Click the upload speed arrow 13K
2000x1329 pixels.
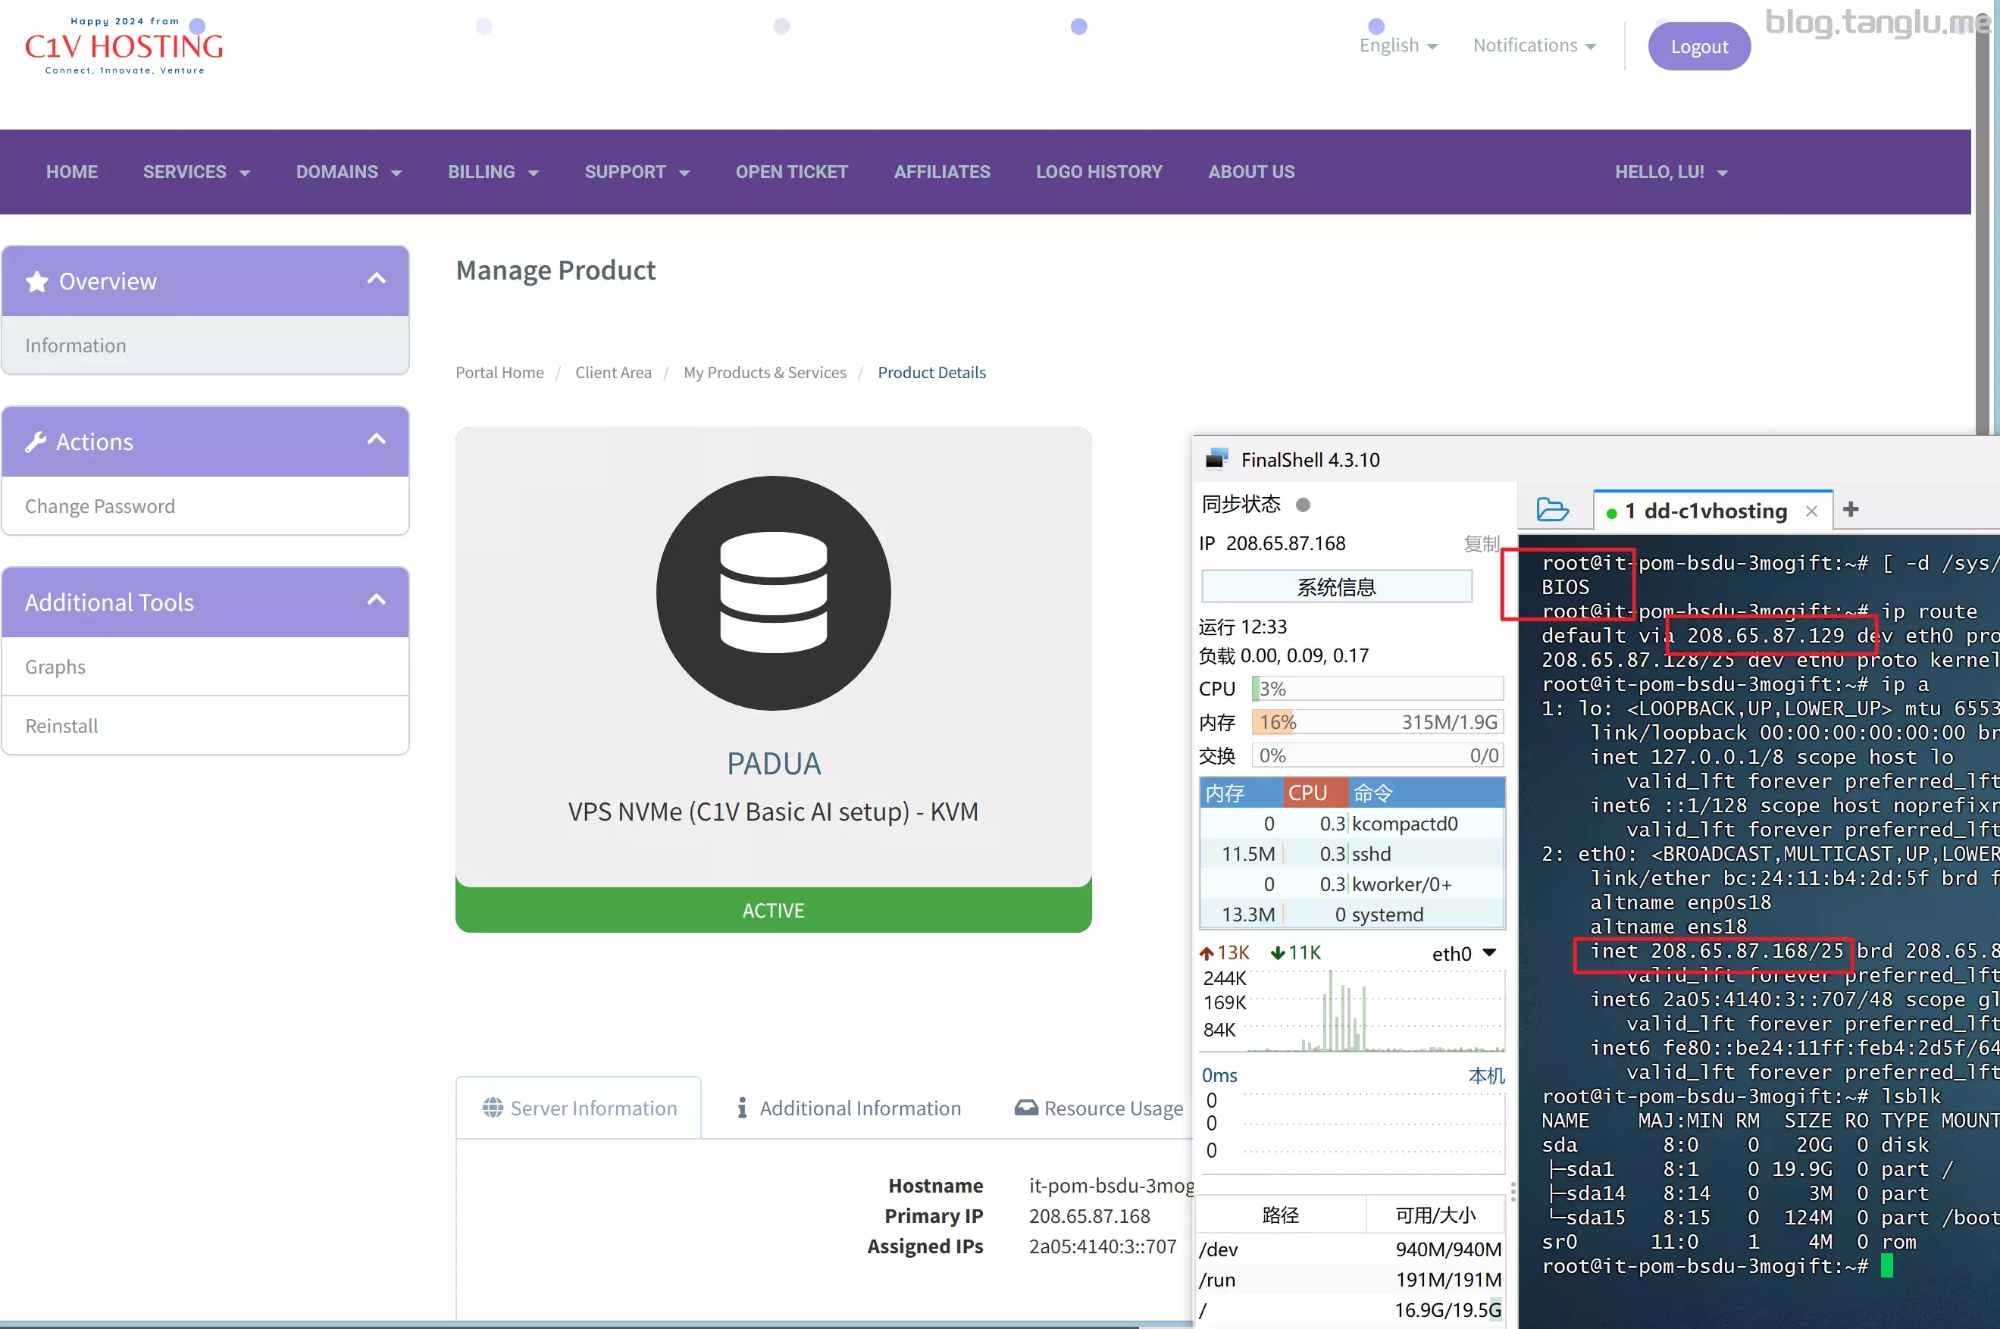tap(1207, 953)
